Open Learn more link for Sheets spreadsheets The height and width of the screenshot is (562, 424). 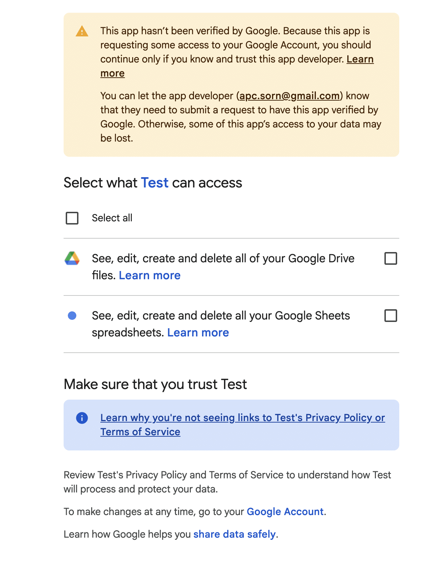(x=198, y=333)
